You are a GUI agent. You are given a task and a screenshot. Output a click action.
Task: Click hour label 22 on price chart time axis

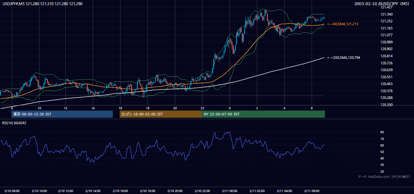pos(202,108)
